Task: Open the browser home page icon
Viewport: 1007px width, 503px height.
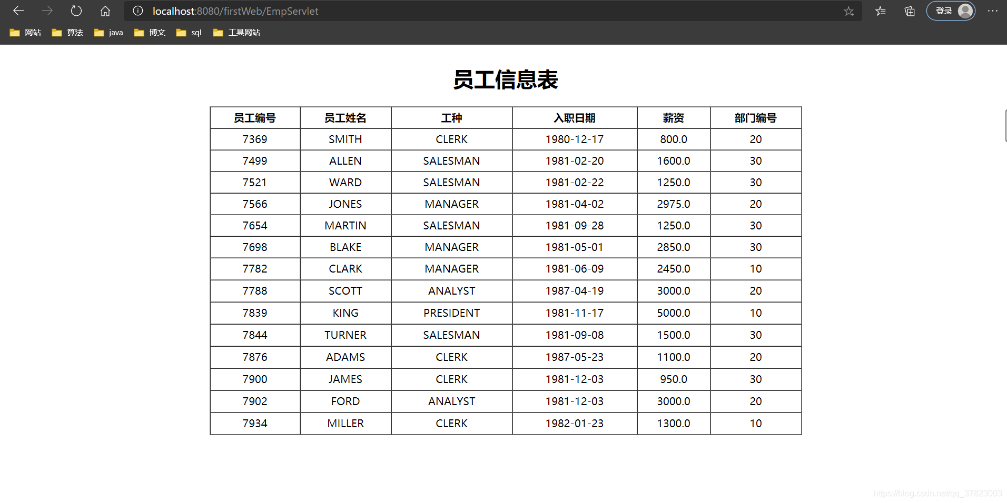Action: 105,11
